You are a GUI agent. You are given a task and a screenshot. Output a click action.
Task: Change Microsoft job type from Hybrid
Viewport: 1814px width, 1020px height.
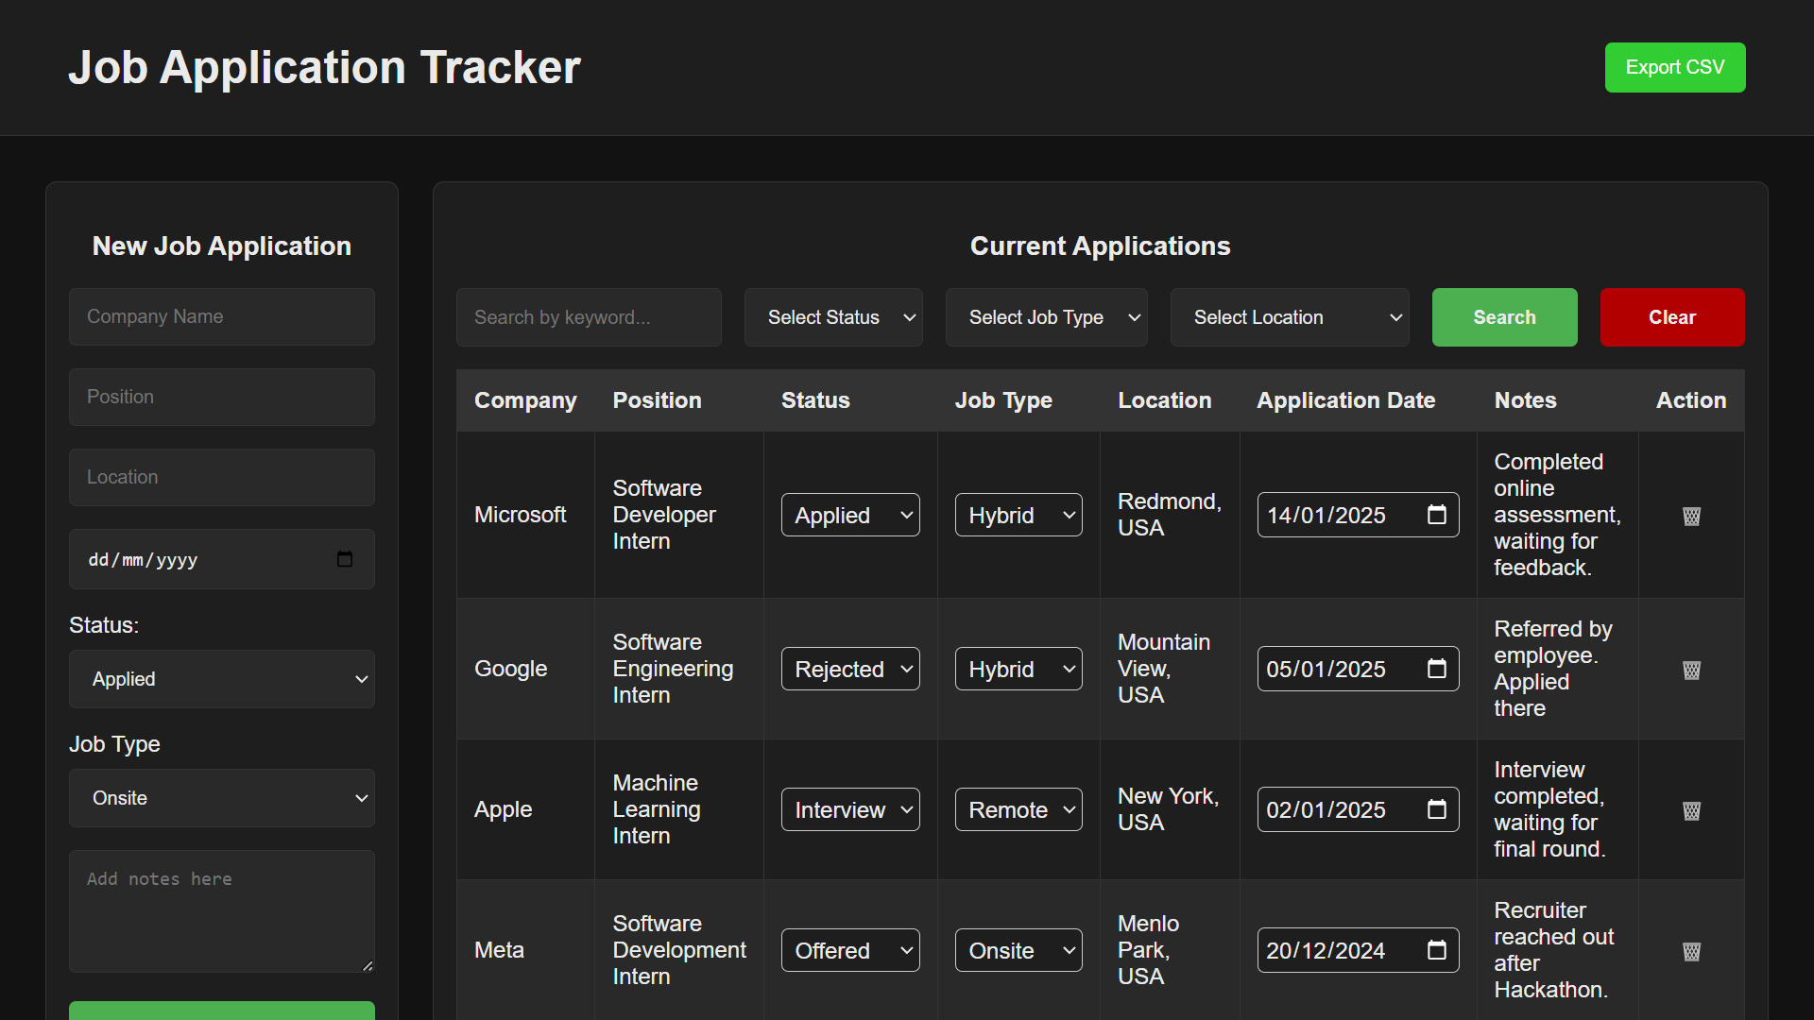1018,515
